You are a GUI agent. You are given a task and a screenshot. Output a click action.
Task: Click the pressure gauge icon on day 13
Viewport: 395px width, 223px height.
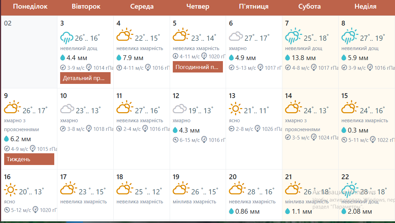(257, 128)
